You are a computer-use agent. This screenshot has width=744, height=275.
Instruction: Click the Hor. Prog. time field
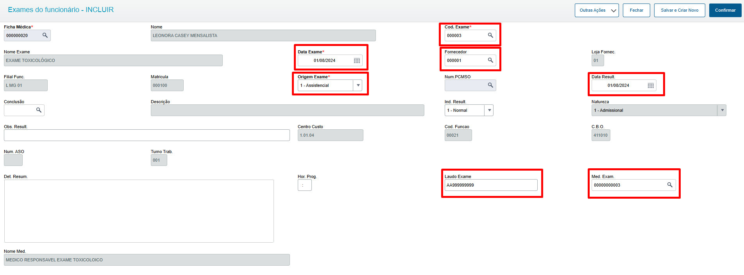coord(304,185)
